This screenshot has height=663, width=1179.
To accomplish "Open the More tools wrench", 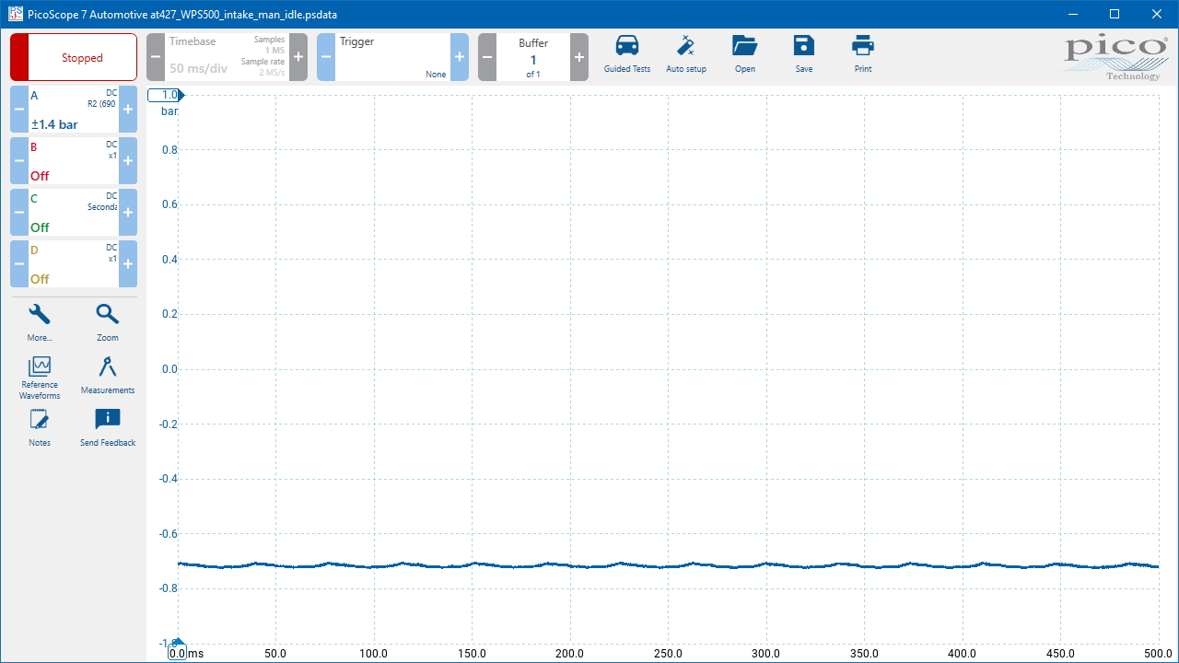I will 40,322.
